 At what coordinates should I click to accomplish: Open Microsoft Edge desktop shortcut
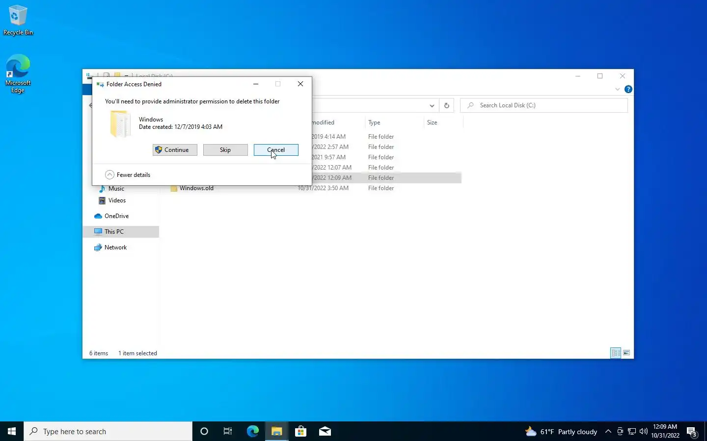(x=18, y=73)
